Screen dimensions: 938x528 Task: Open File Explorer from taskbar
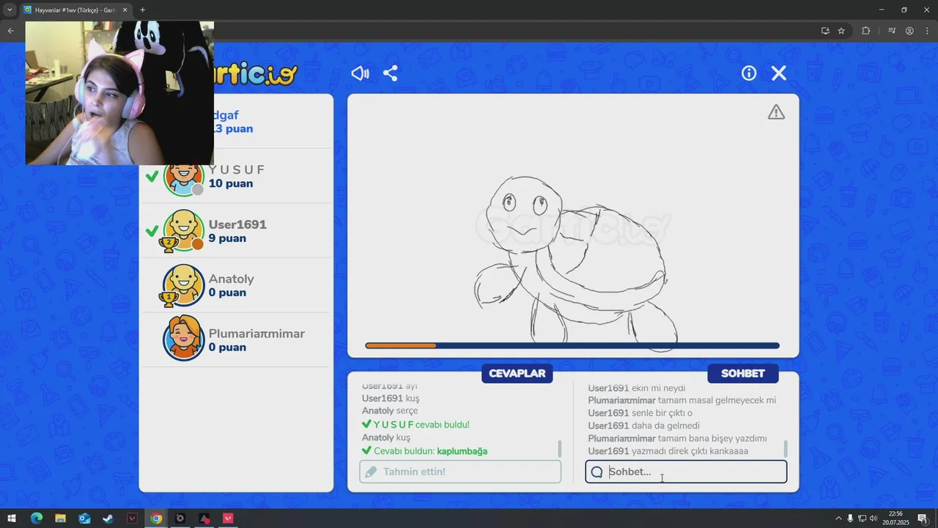60,518
